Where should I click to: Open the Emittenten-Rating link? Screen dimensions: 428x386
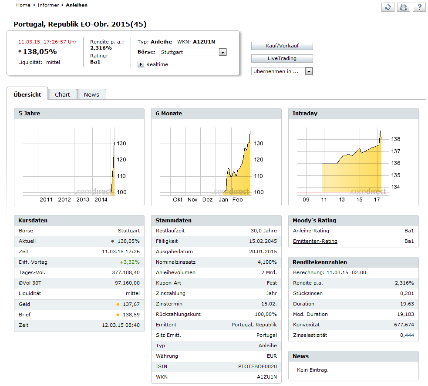pos(315,241)
